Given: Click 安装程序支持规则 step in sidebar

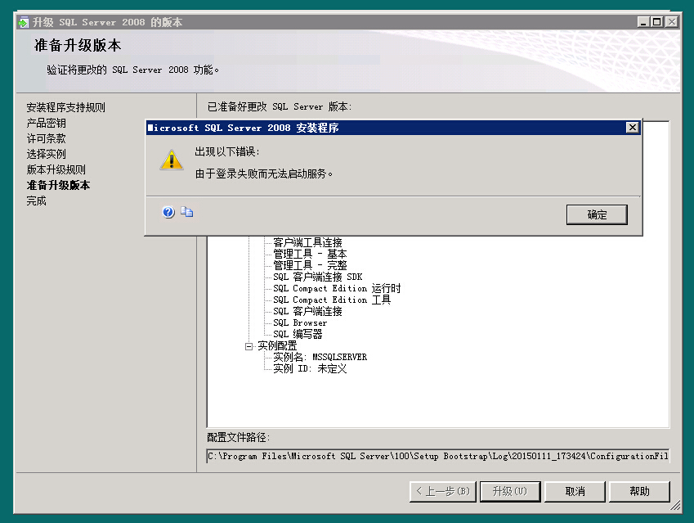Looking at the screenshot, I should [65, 107].
